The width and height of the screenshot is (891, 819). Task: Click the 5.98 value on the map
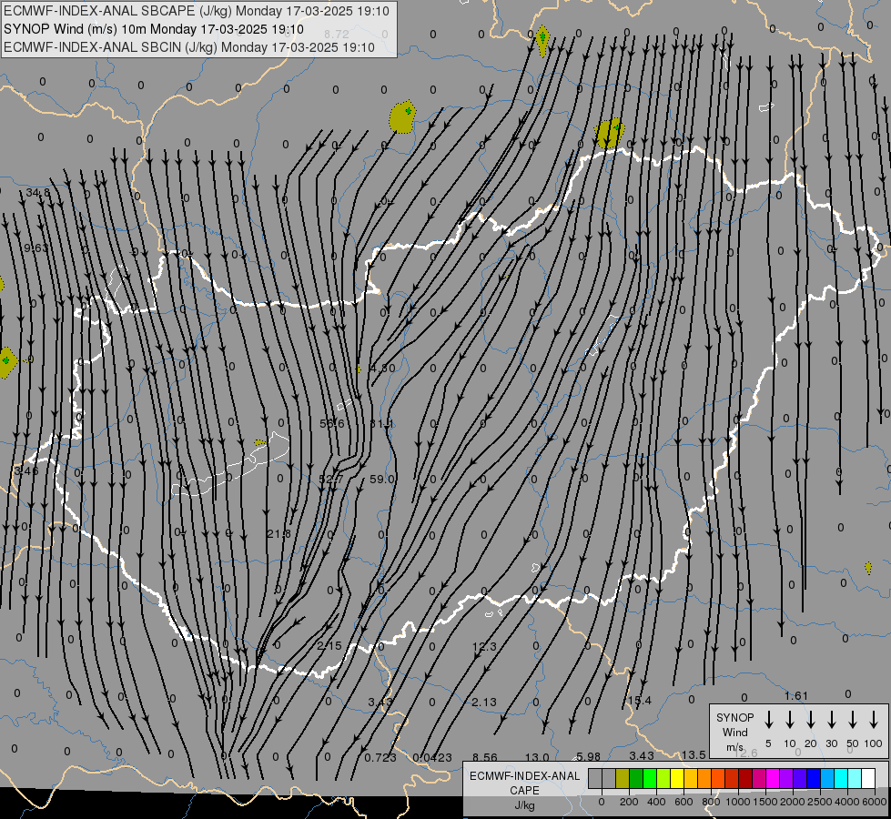point(588,757)
